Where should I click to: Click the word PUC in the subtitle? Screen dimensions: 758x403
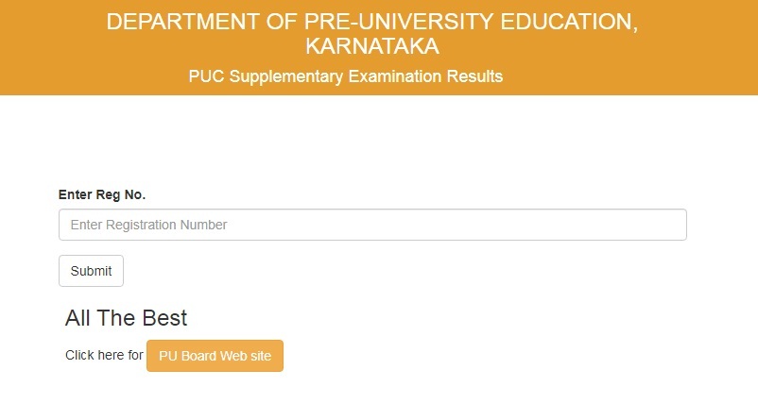click(204, 76)
